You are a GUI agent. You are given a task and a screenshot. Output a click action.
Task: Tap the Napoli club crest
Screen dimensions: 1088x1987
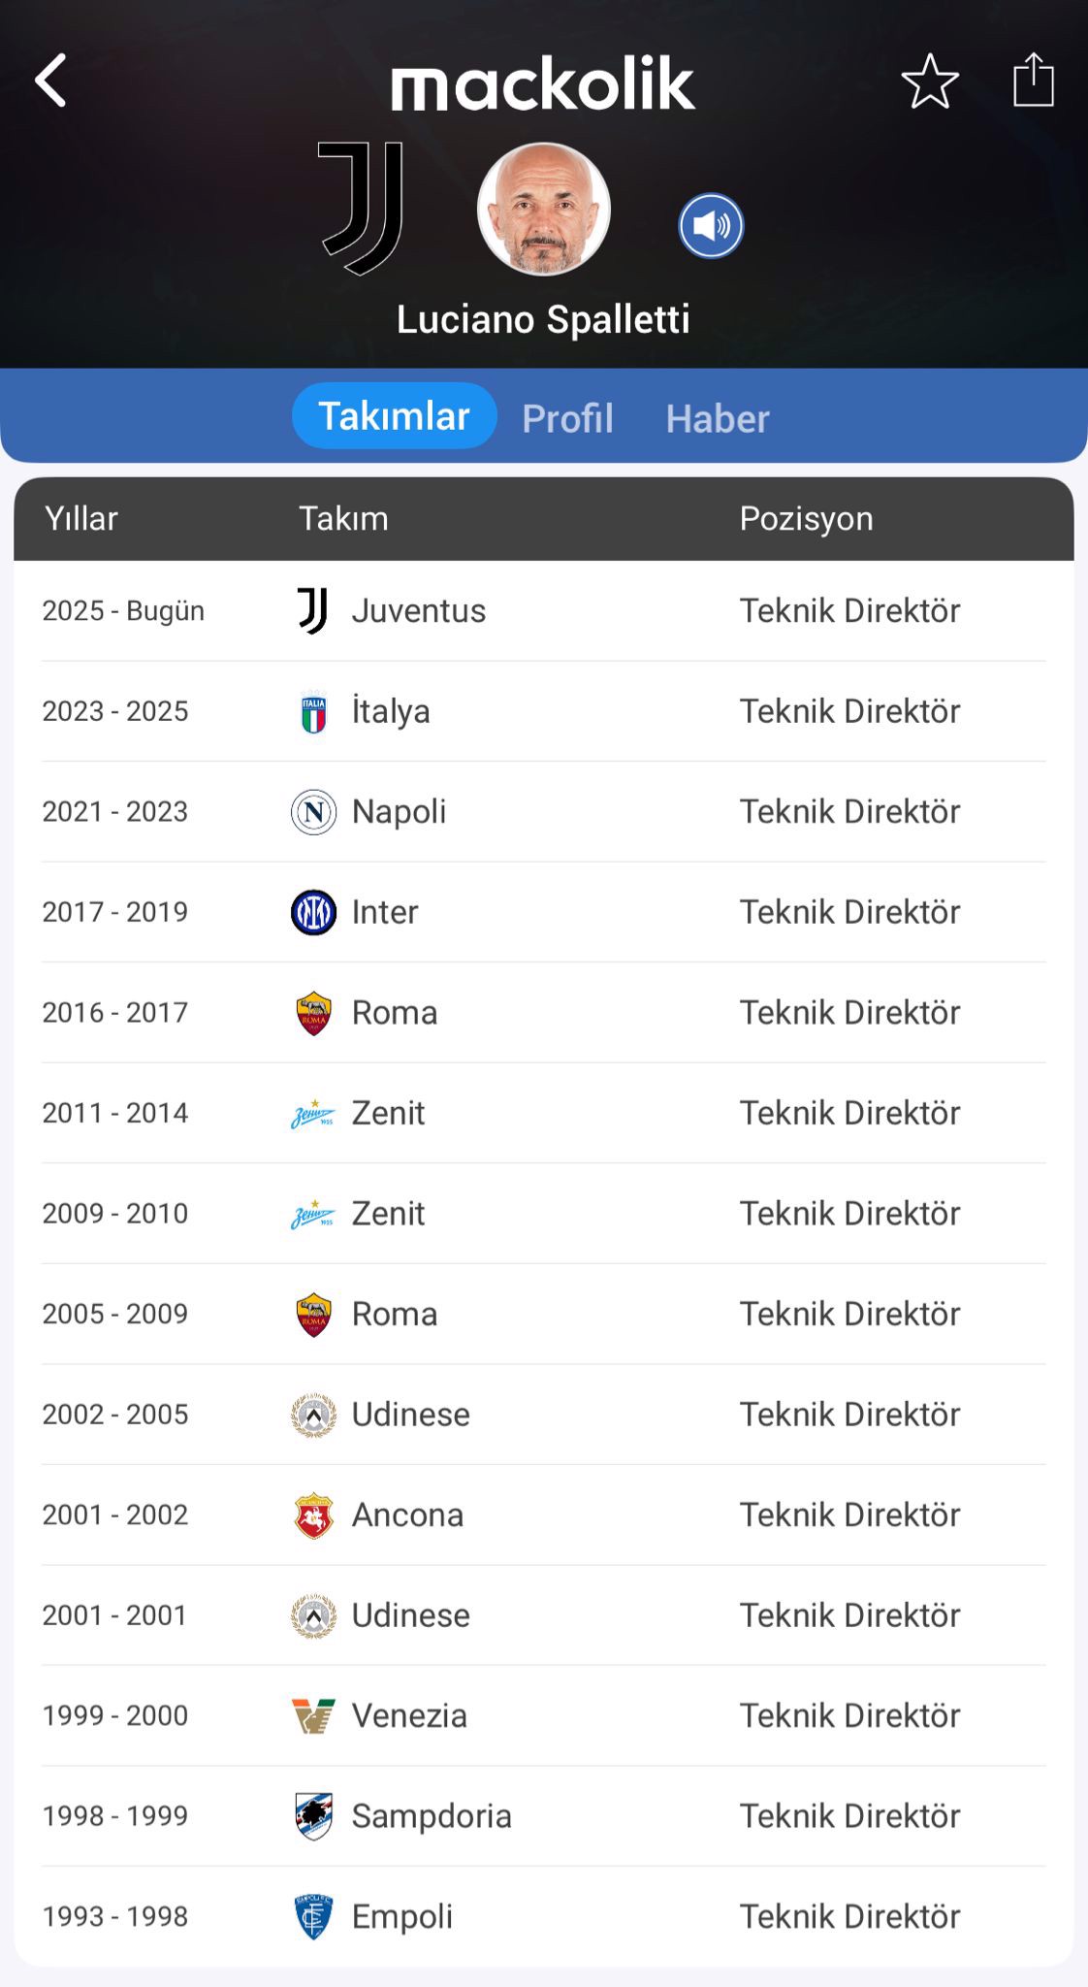click(x=313, y=812)
